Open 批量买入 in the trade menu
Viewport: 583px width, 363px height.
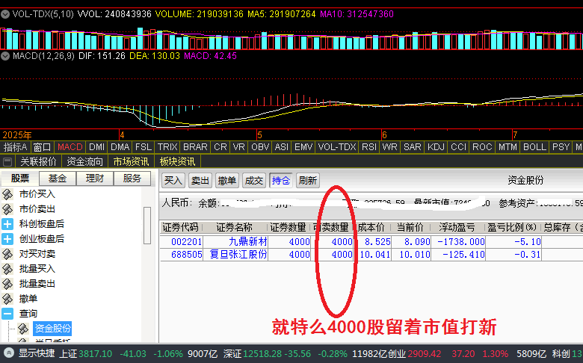pos(37,269)
